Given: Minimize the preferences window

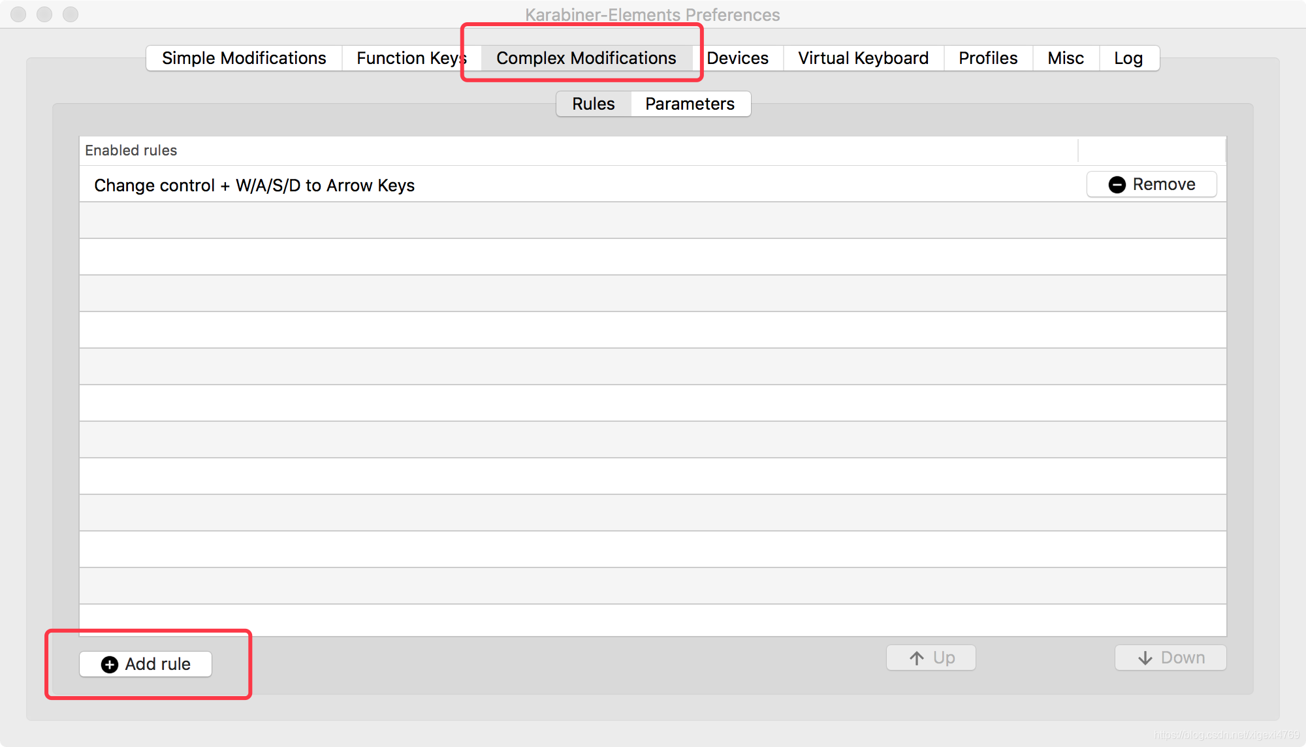Looking at the screenshot, I should pos(44,14).
